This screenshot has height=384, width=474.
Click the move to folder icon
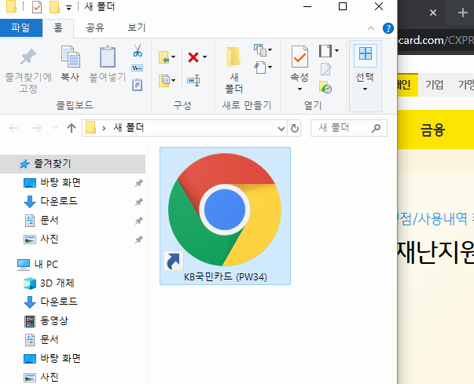164,57
